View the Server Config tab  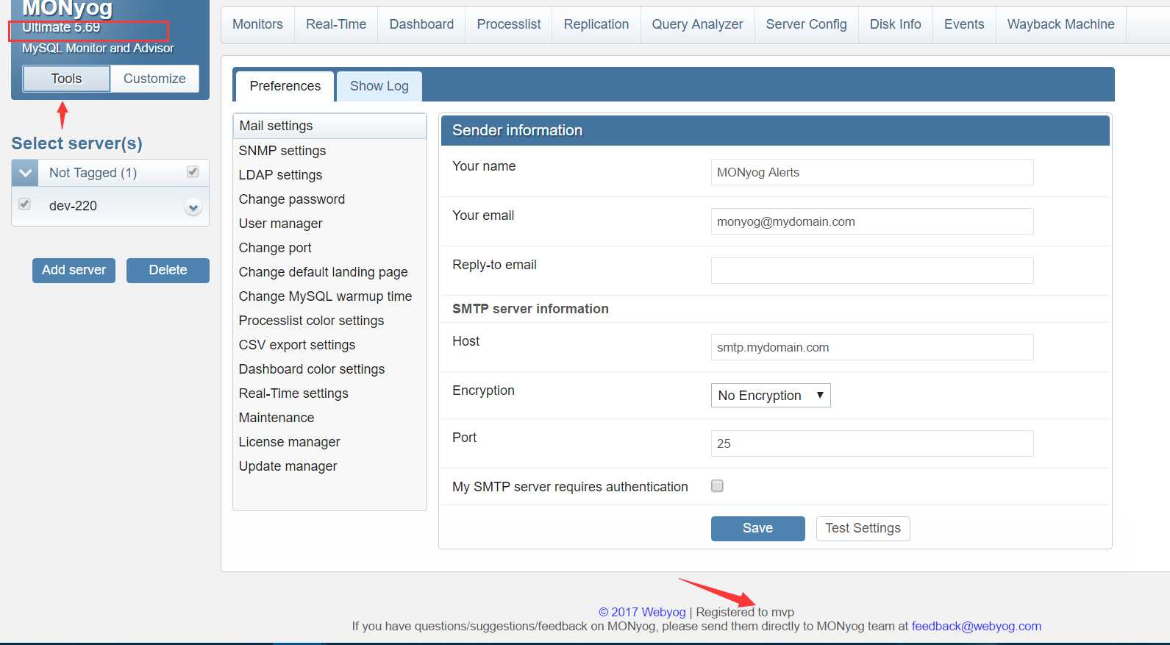pyautogui.click(x=806, y=24)
